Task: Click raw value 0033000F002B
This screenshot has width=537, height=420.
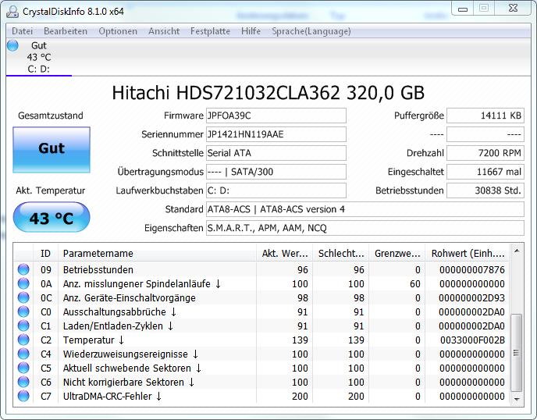Action: [x=472, y=340]
